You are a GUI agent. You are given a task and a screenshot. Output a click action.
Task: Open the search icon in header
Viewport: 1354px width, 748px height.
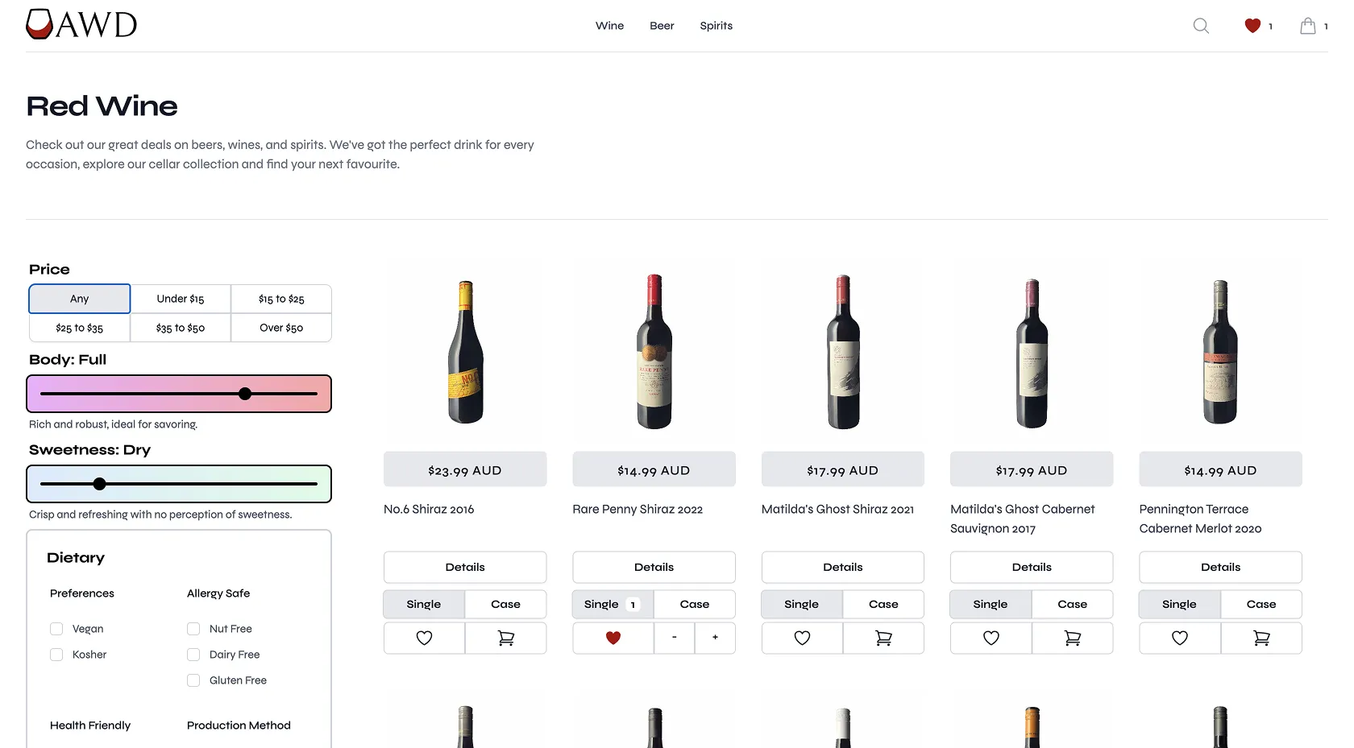pos(1201,26)
